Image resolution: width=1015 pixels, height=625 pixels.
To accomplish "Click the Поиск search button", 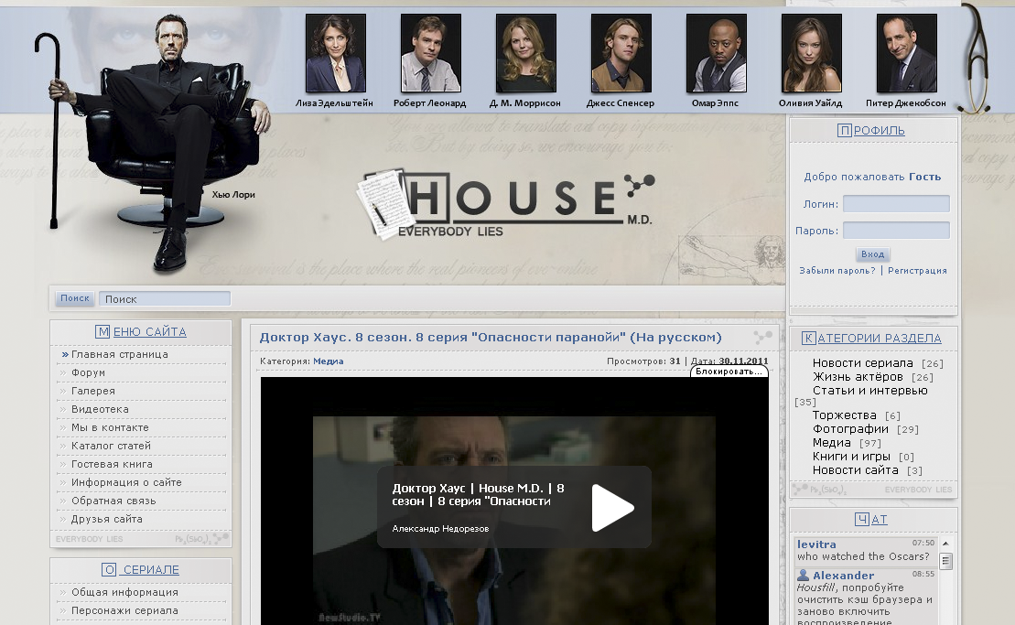I will [x=75, y=298].
